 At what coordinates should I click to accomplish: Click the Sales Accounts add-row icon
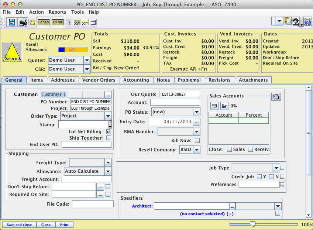(x=214, y=106)
